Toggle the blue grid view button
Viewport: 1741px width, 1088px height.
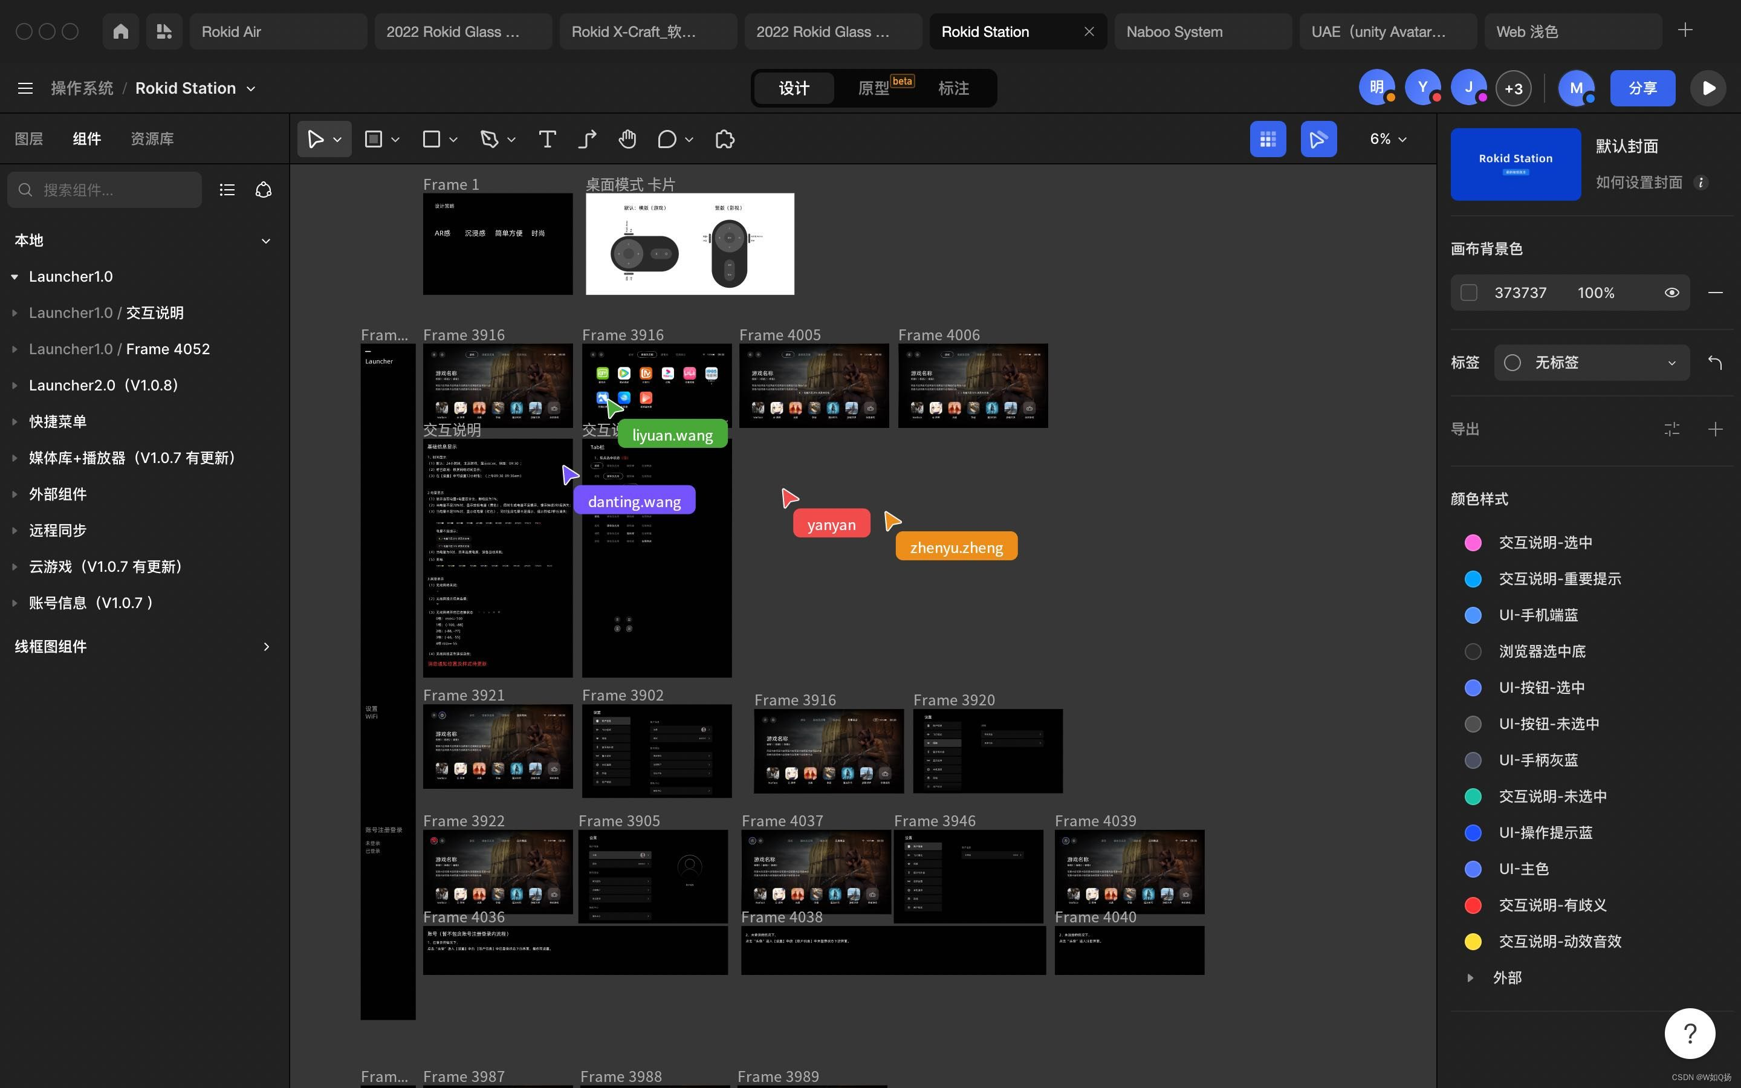click(1268, 139)
